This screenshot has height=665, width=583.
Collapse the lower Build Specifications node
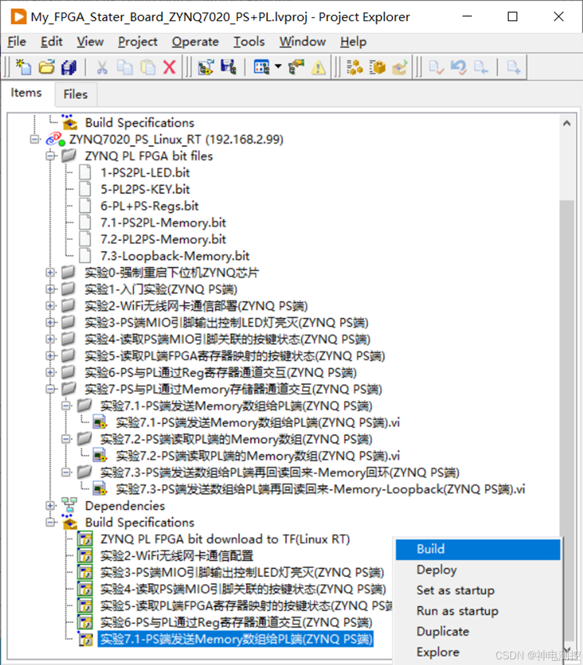51,522
